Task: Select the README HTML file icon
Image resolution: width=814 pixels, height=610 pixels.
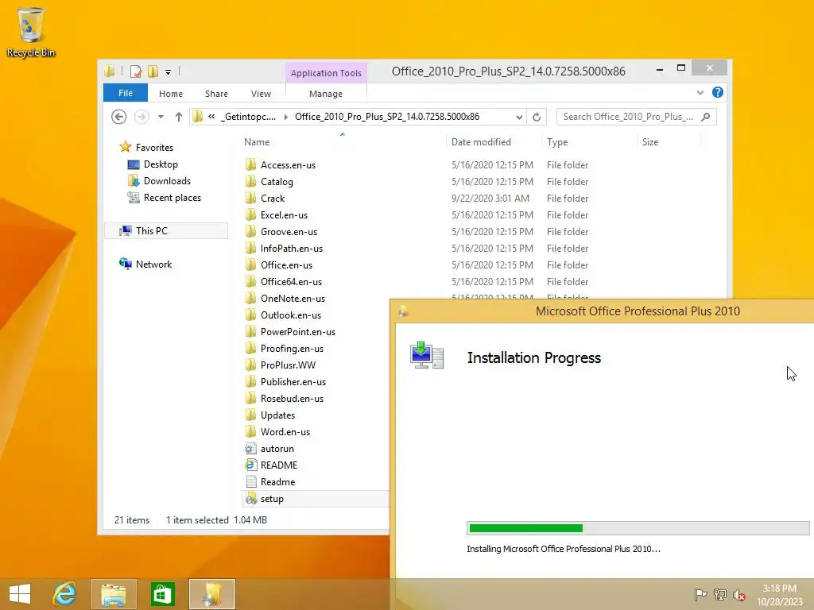Action: 250,465
